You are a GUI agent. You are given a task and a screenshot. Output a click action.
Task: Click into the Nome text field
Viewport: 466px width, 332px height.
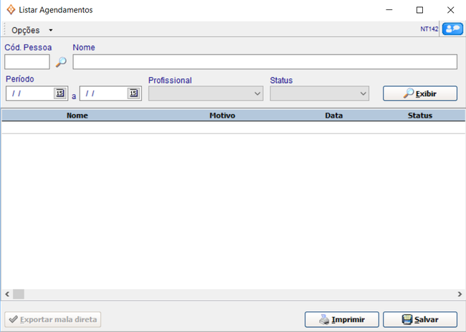click(265, 62)
